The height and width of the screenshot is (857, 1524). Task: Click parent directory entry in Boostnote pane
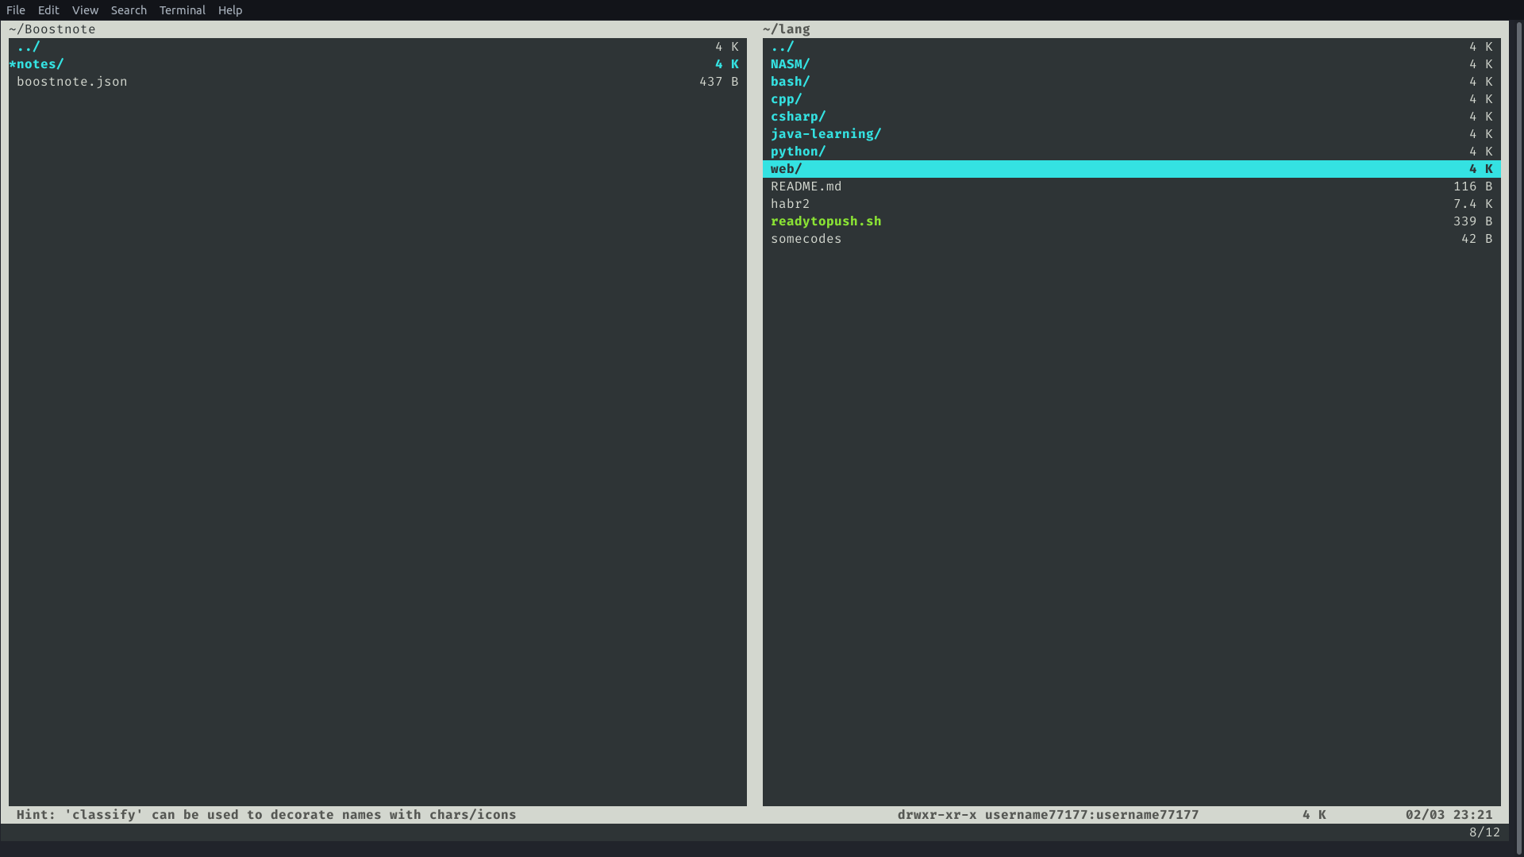click(x=29, y=47)
